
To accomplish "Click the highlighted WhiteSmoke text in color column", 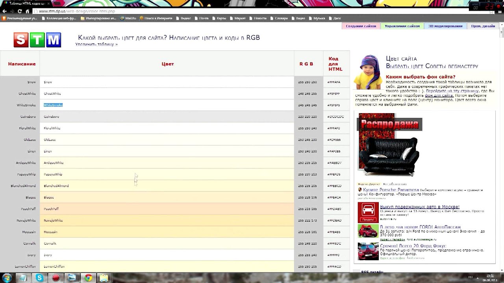I will (53, 105).
